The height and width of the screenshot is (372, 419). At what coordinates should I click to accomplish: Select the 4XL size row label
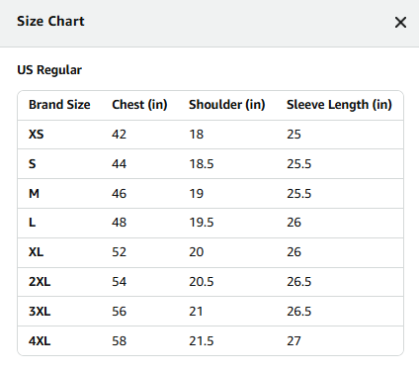(x=40, y=340)
